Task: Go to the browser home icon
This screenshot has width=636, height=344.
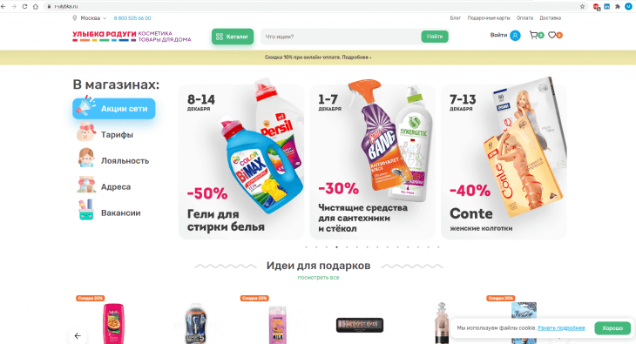Action: coord(36,6)
